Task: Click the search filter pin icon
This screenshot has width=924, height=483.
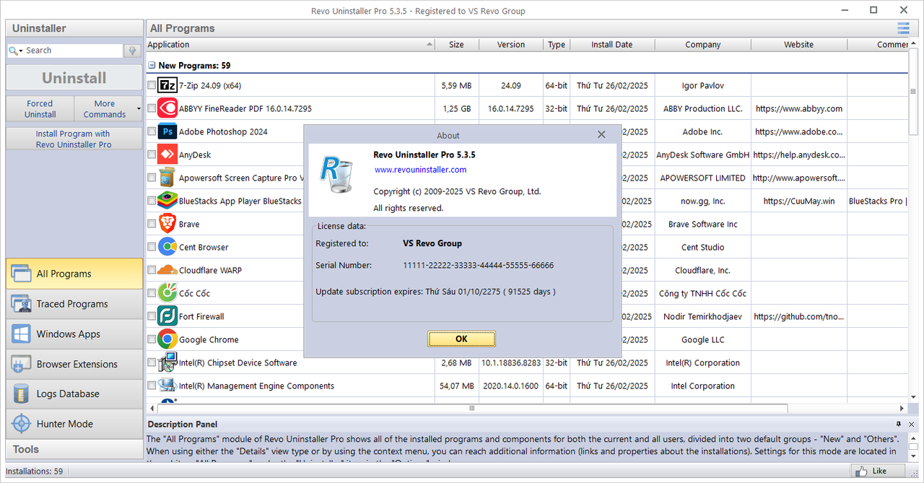Action: tap(132, 51)
